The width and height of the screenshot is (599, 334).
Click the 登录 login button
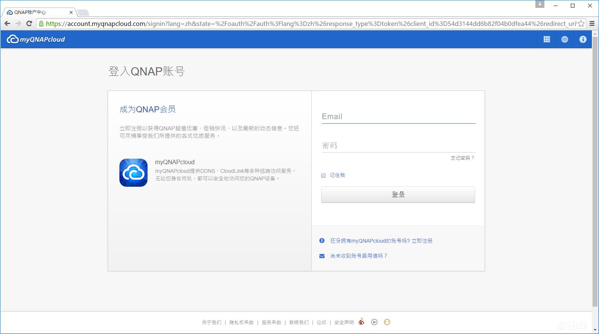pos(398,195)
